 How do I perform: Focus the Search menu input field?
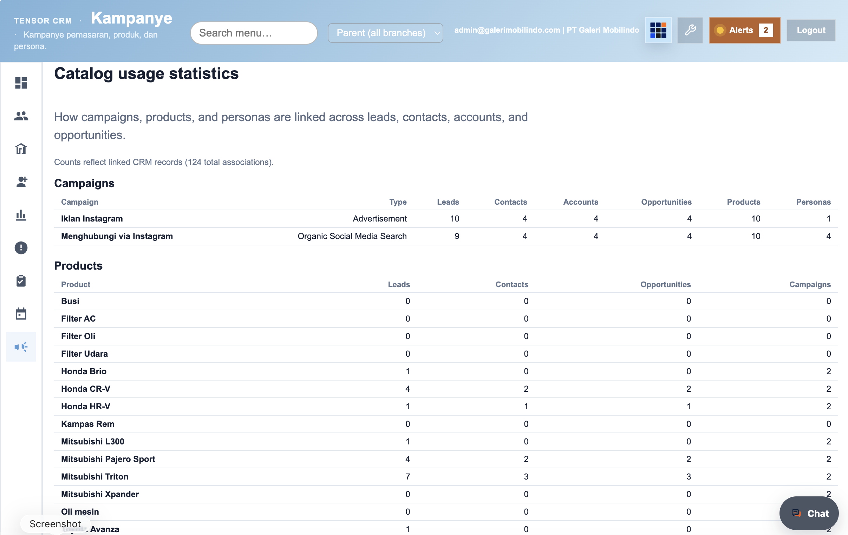254,33
